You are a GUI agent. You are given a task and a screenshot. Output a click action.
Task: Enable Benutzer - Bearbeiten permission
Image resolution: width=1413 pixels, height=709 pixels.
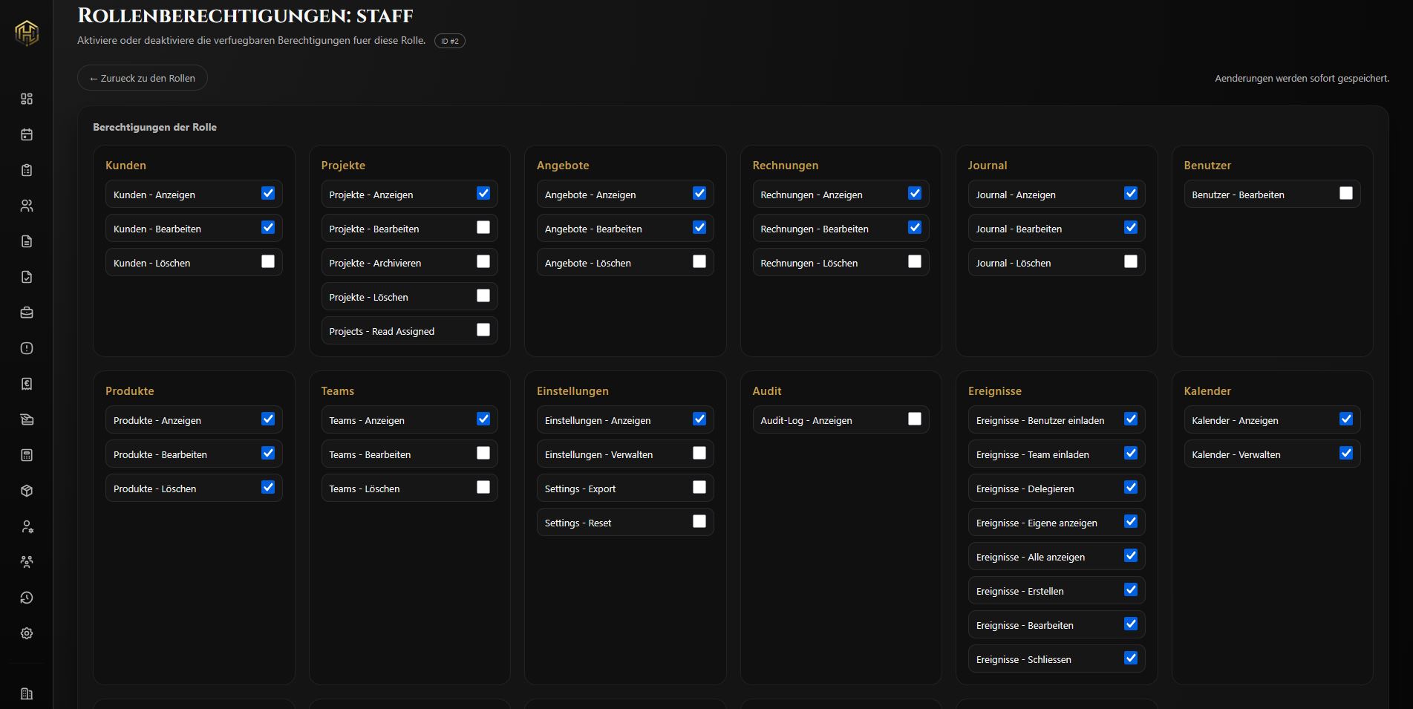(x=1346, y=193)
